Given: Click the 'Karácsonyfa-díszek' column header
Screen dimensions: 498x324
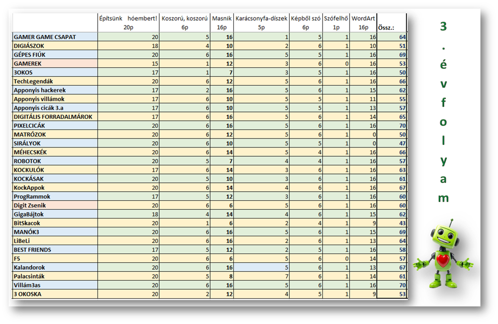Looking at the screenshot, I should click(x=261, y=23).
